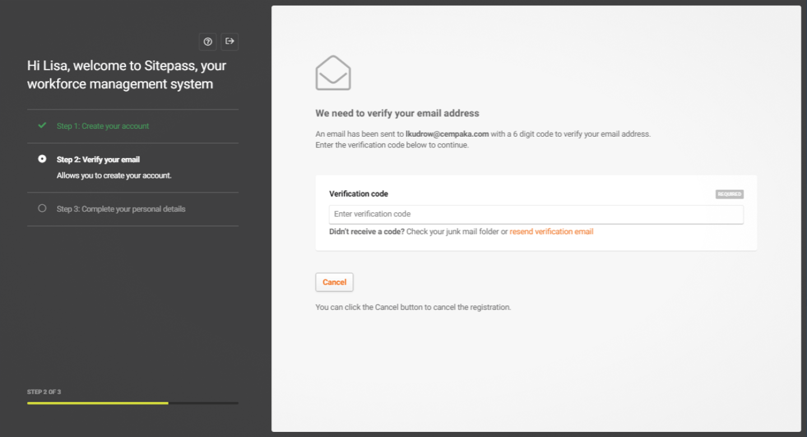Open the help question mark icon
The image size is (807, 437).
(208, 41)
